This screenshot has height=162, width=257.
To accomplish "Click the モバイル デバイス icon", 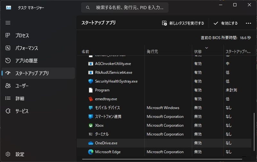I will click(91, 108).
